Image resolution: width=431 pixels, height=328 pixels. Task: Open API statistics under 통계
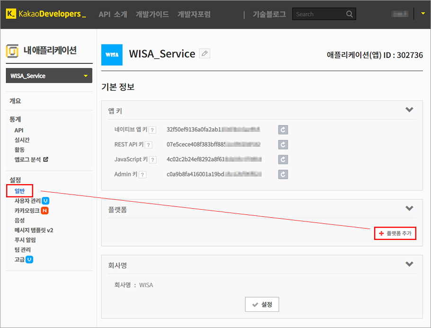[x=19, y=130]
